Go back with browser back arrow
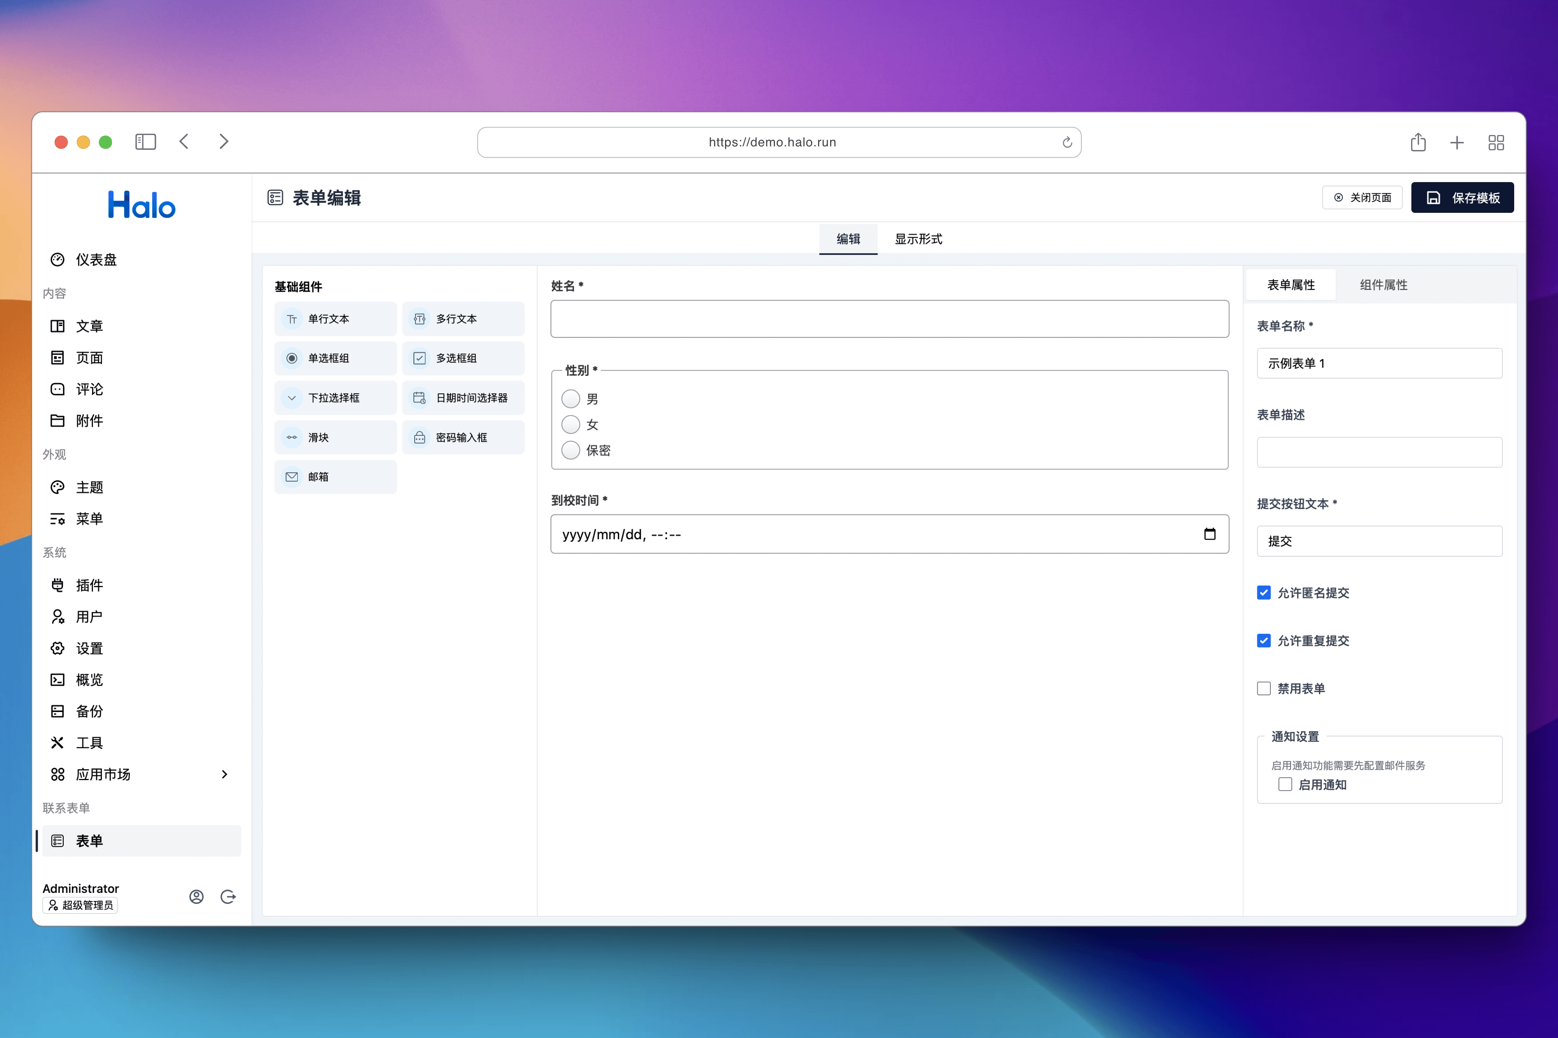This screenshot has width=1558, height=1038. (x=184, y=142)
